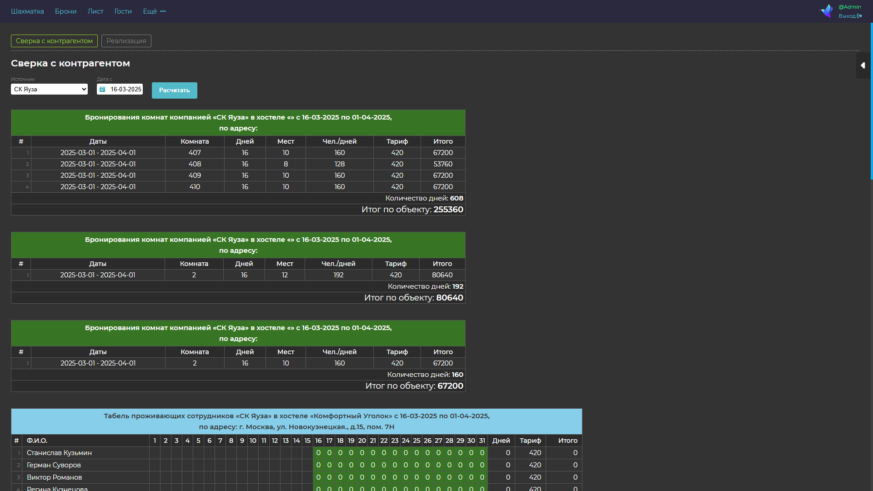
Task: Click the date field 16-03-2025
Action: click(120, 89)
